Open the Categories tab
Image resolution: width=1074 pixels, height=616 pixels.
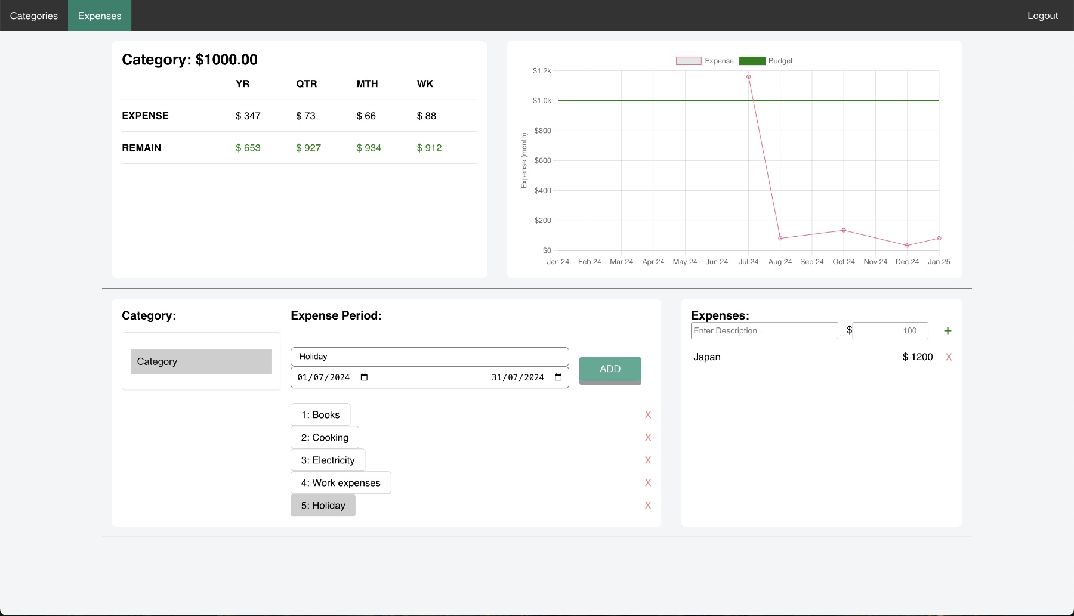tap(34, 16)
